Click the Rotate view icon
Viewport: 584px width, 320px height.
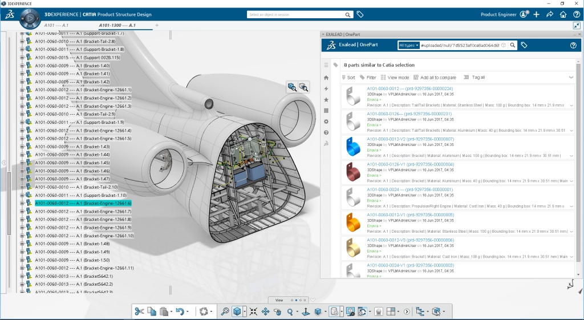(x=277, y=311)
